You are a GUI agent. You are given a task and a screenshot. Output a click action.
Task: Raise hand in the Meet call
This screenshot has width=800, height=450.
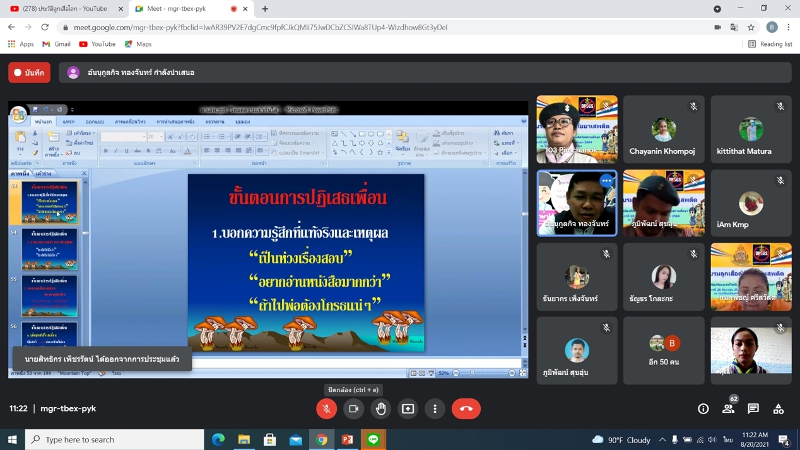381,408
